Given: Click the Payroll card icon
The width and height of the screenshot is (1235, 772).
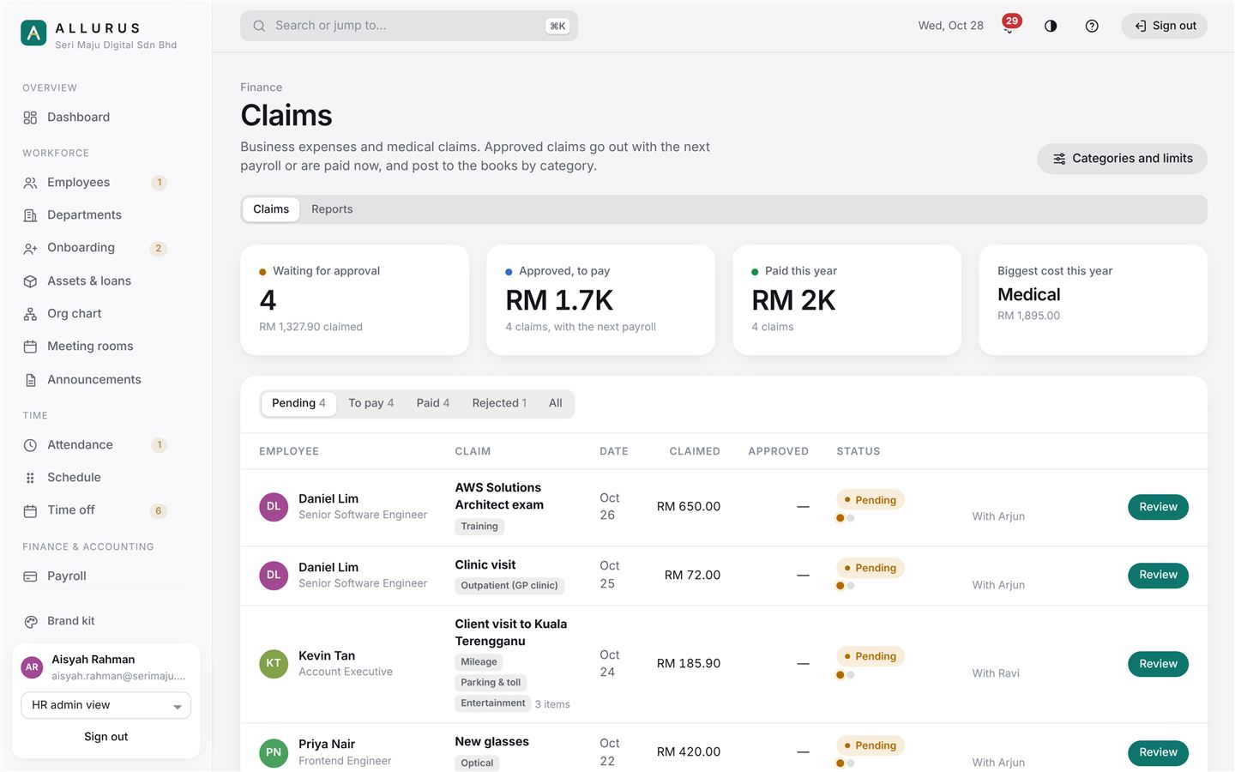Looking at the screenshot, I should point(30,576).
